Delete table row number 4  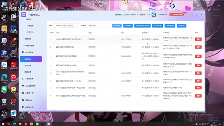(x=198, y=65)
